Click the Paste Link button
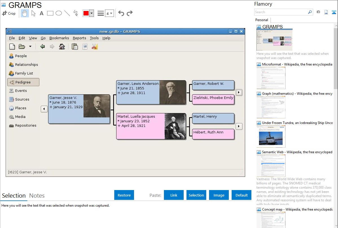This screenshot has height=228, width=338. [174, 195]
